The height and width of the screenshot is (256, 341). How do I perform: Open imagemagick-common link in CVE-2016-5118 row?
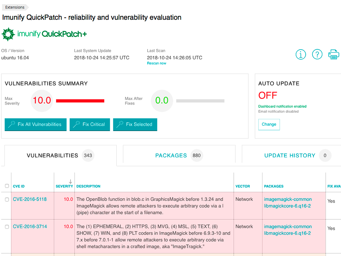pos(288,199)
